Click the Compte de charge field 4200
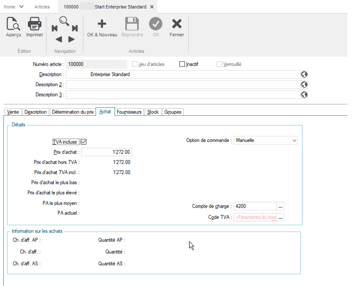The image size is (360, 286). (x=255, y=206)
